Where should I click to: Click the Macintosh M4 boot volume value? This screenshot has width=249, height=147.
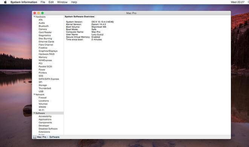click(99, 27)
